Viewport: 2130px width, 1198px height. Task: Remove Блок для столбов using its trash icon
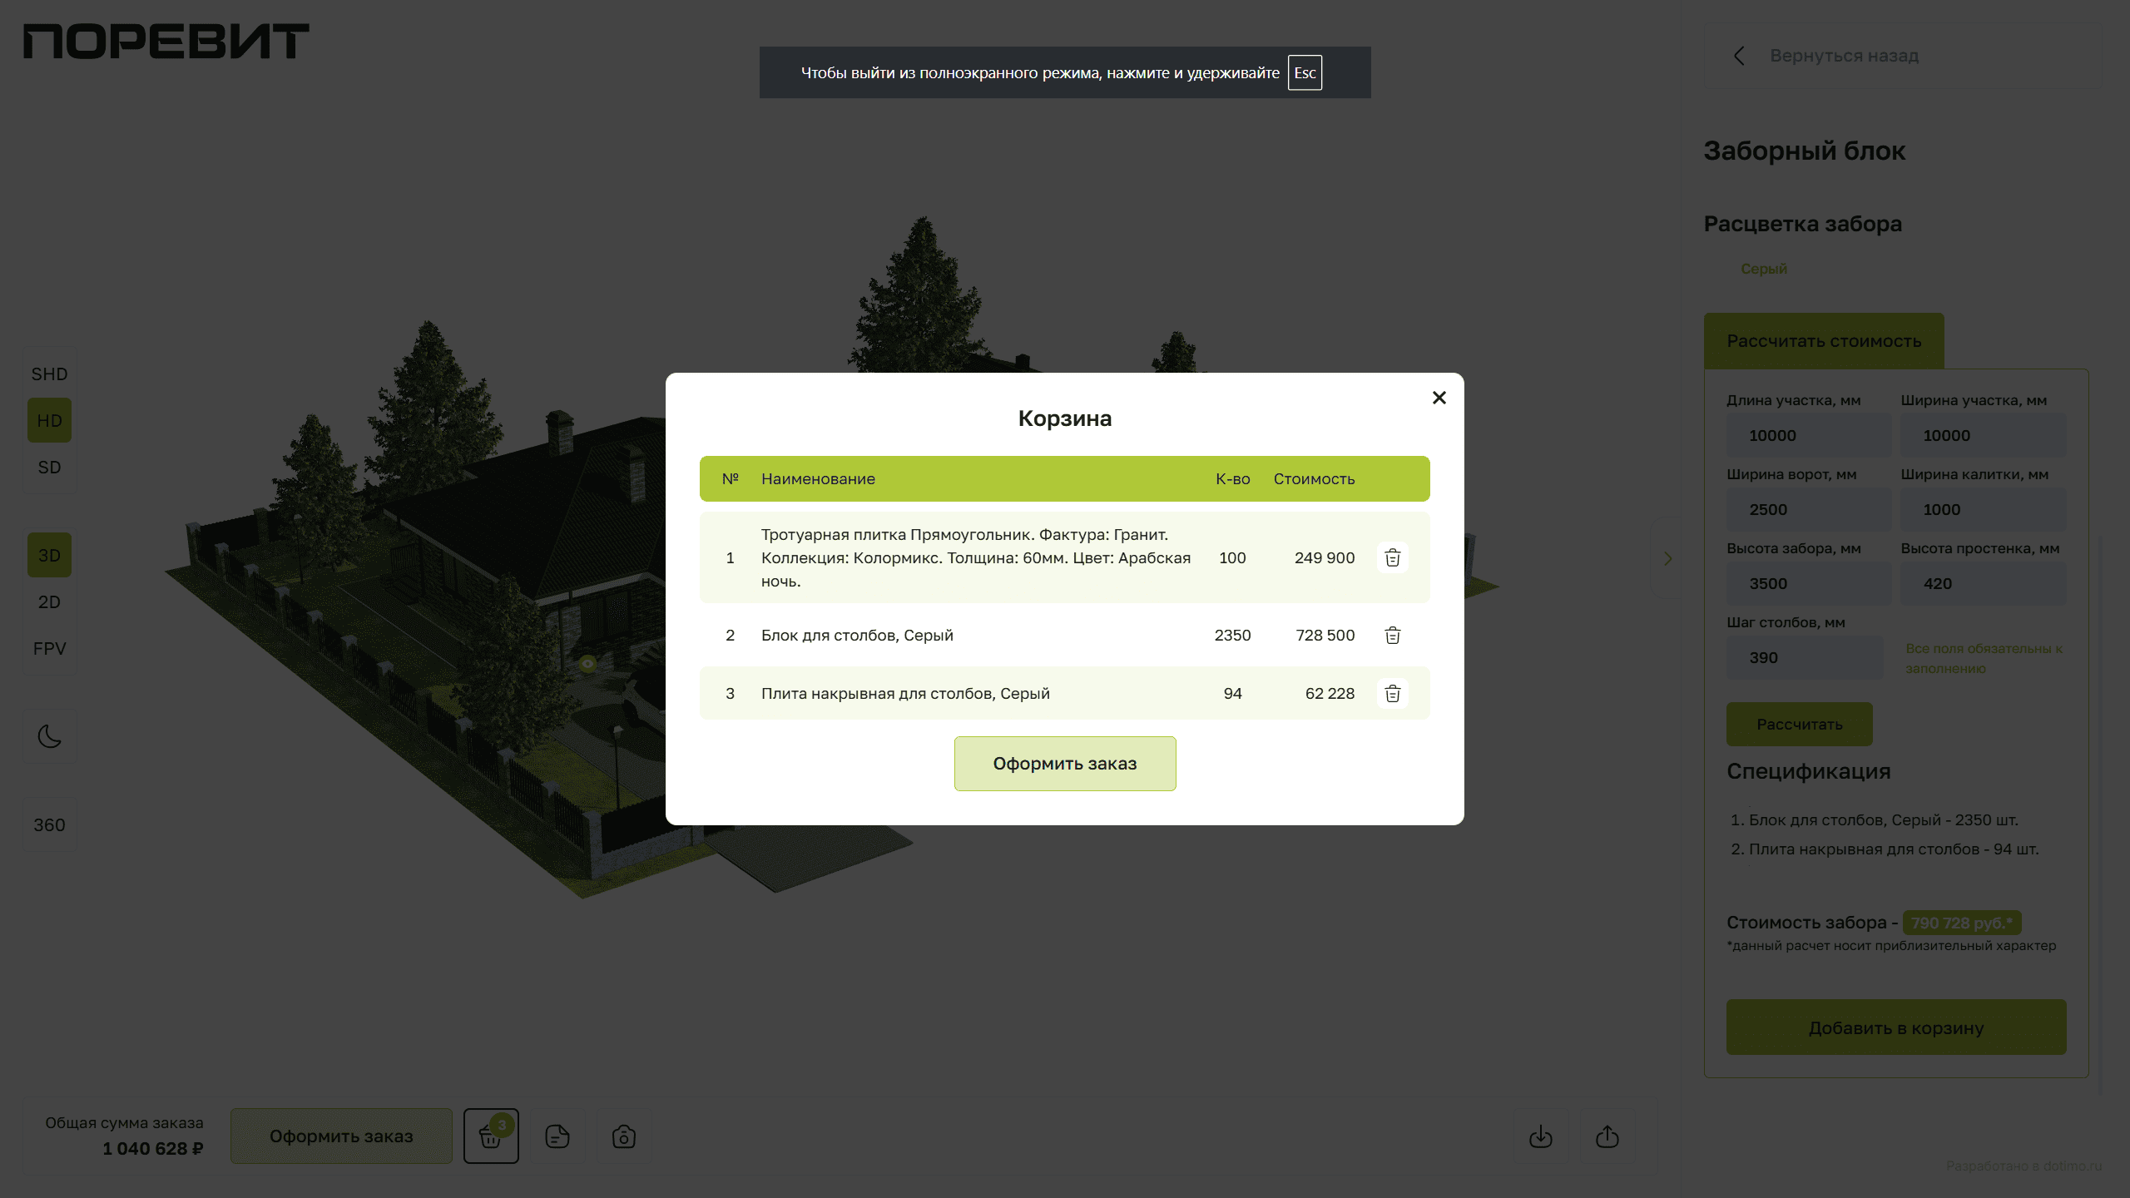(1392, 636)
